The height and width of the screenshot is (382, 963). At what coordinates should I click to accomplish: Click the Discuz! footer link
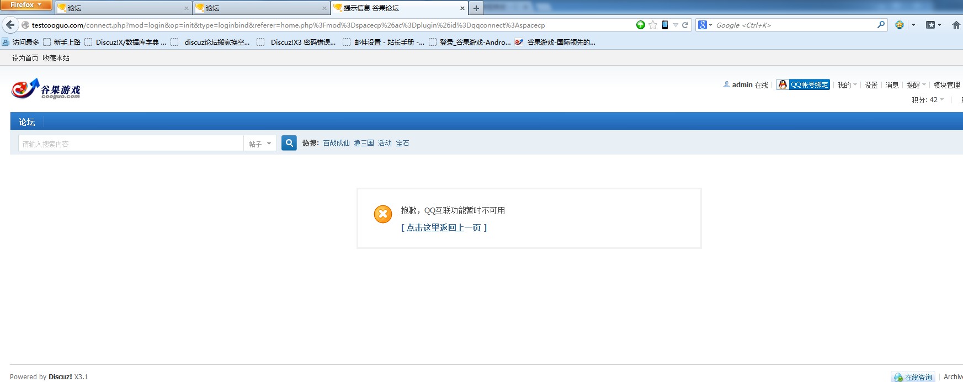(60, 377)
